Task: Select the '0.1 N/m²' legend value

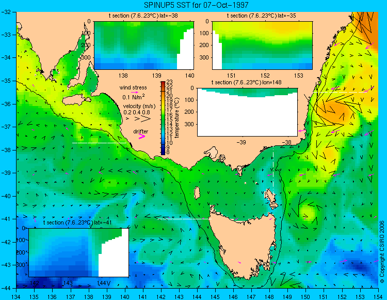Action: [x=134, y=97]
